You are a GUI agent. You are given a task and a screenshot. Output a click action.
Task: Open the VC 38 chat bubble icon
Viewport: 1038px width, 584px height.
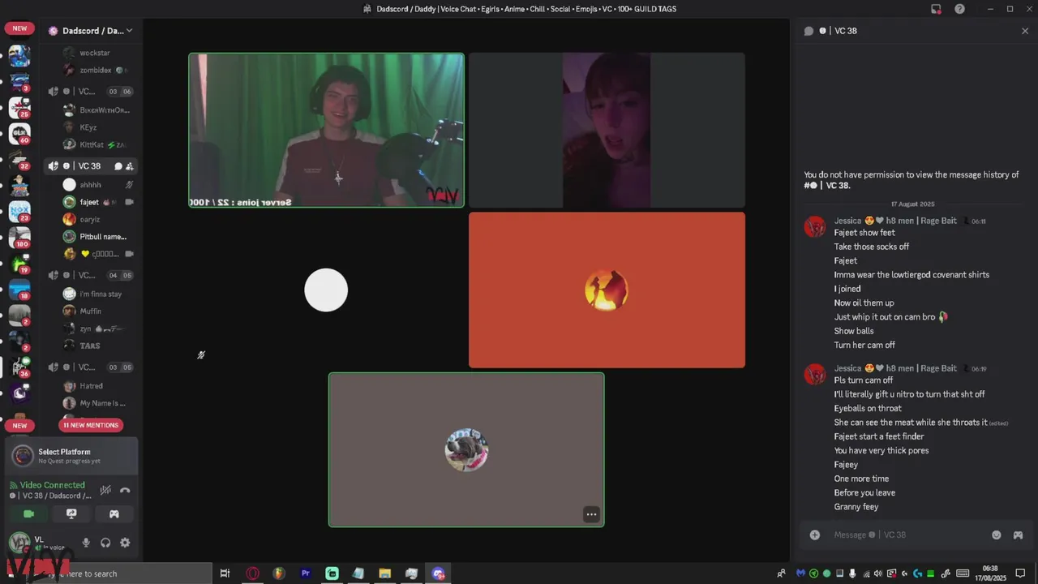(x=118, y=166)
